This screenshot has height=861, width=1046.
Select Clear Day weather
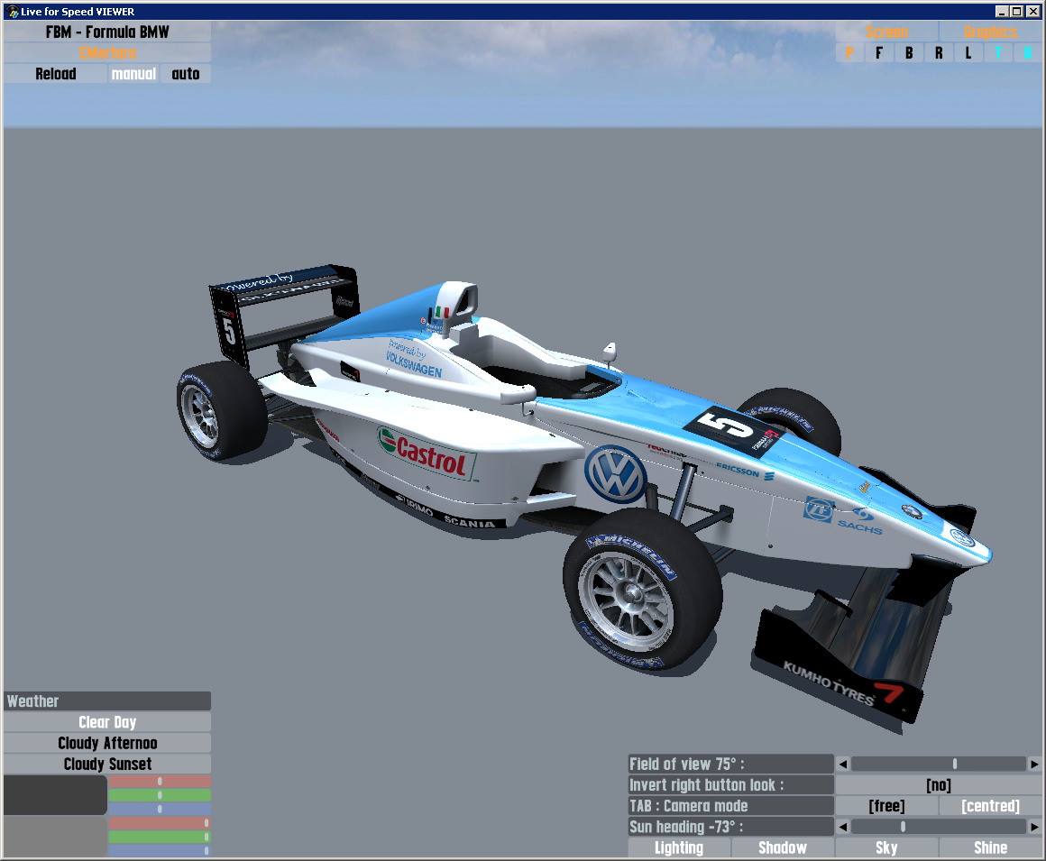pos(106,722)
